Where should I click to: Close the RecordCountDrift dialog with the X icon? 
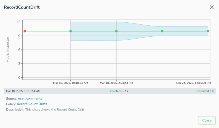tap(212, 7)
